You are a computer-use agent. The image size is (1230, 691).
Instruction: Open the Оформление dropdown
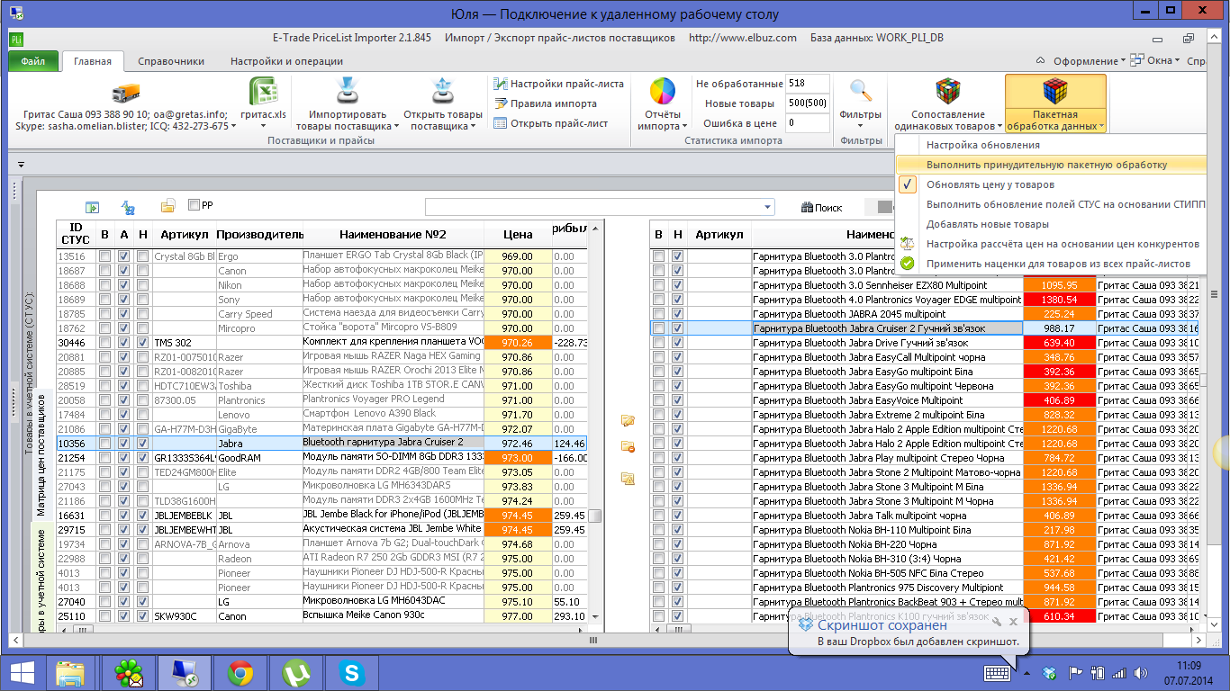tap(1090, 61)
